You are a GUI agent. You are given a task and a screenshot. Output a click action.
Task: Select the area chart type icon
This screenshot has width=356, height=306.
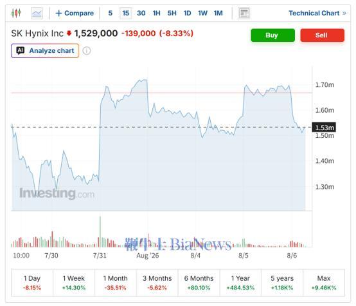coord(37,13)
